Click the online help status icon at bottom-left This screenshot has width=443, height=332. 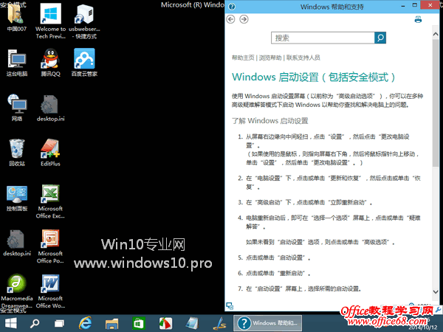[x=230, y=305]
